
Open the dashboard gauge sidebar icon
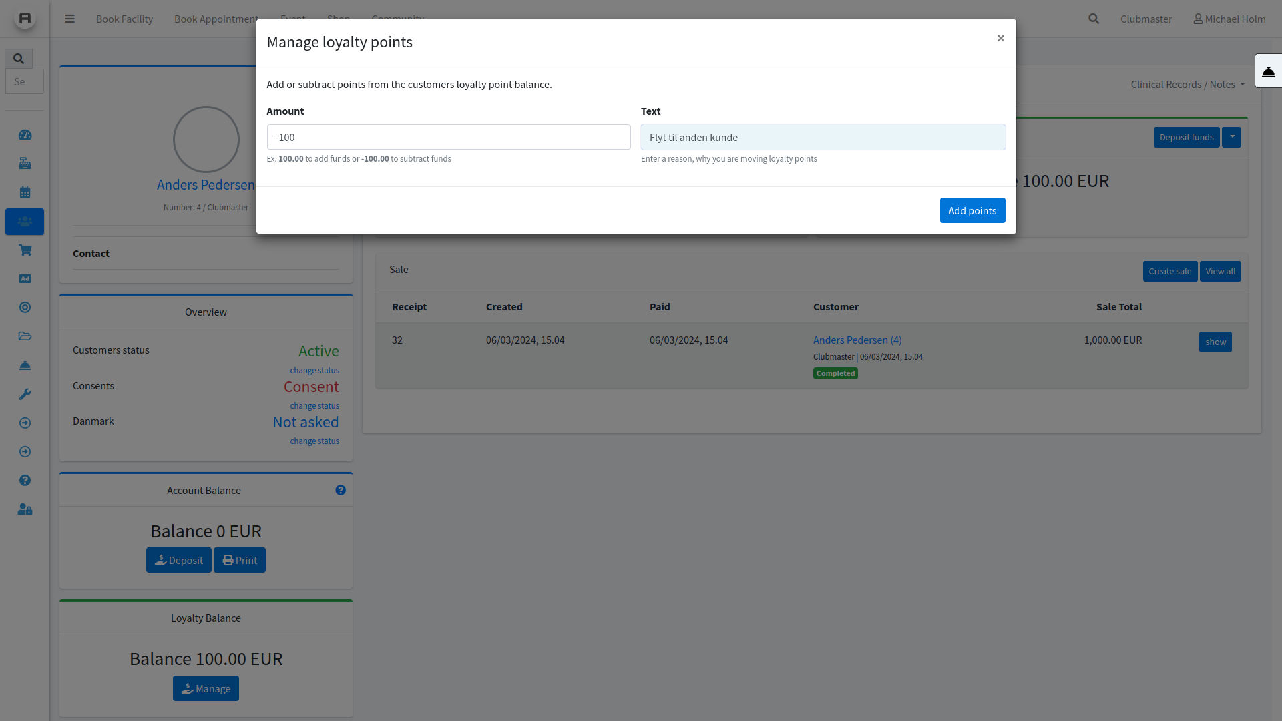25,135
